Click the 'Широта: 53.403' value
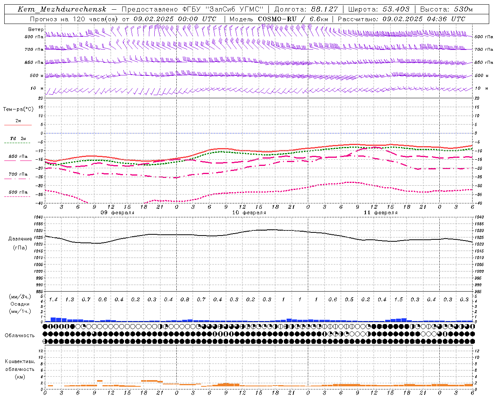Screen dimensions: 495x396 379,9
